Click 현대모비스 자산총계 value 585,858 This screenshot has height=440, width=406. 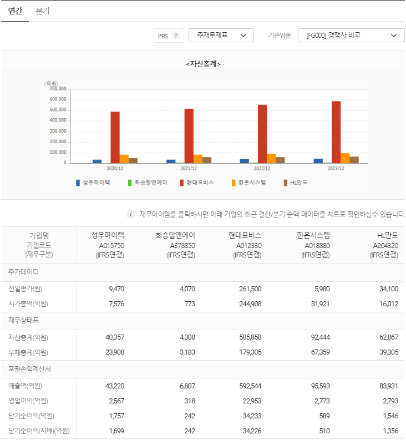250,337
